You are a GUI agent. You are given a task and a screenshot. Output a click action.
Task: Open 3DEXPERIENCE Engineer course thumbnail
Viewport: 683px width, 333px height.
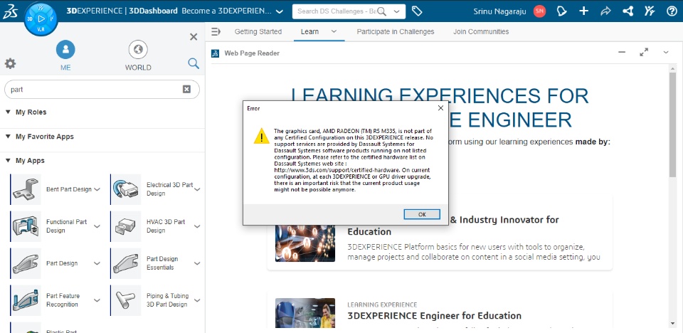(305, 313)
